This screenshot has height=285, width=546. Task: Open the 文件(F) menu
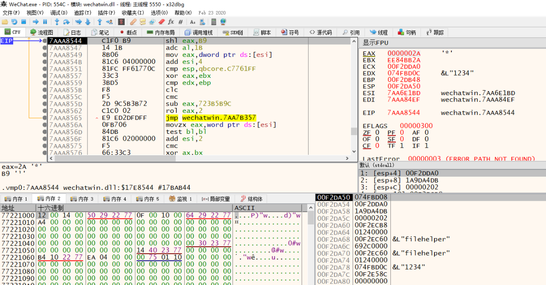pyautogui.click(x=11, y=13)
